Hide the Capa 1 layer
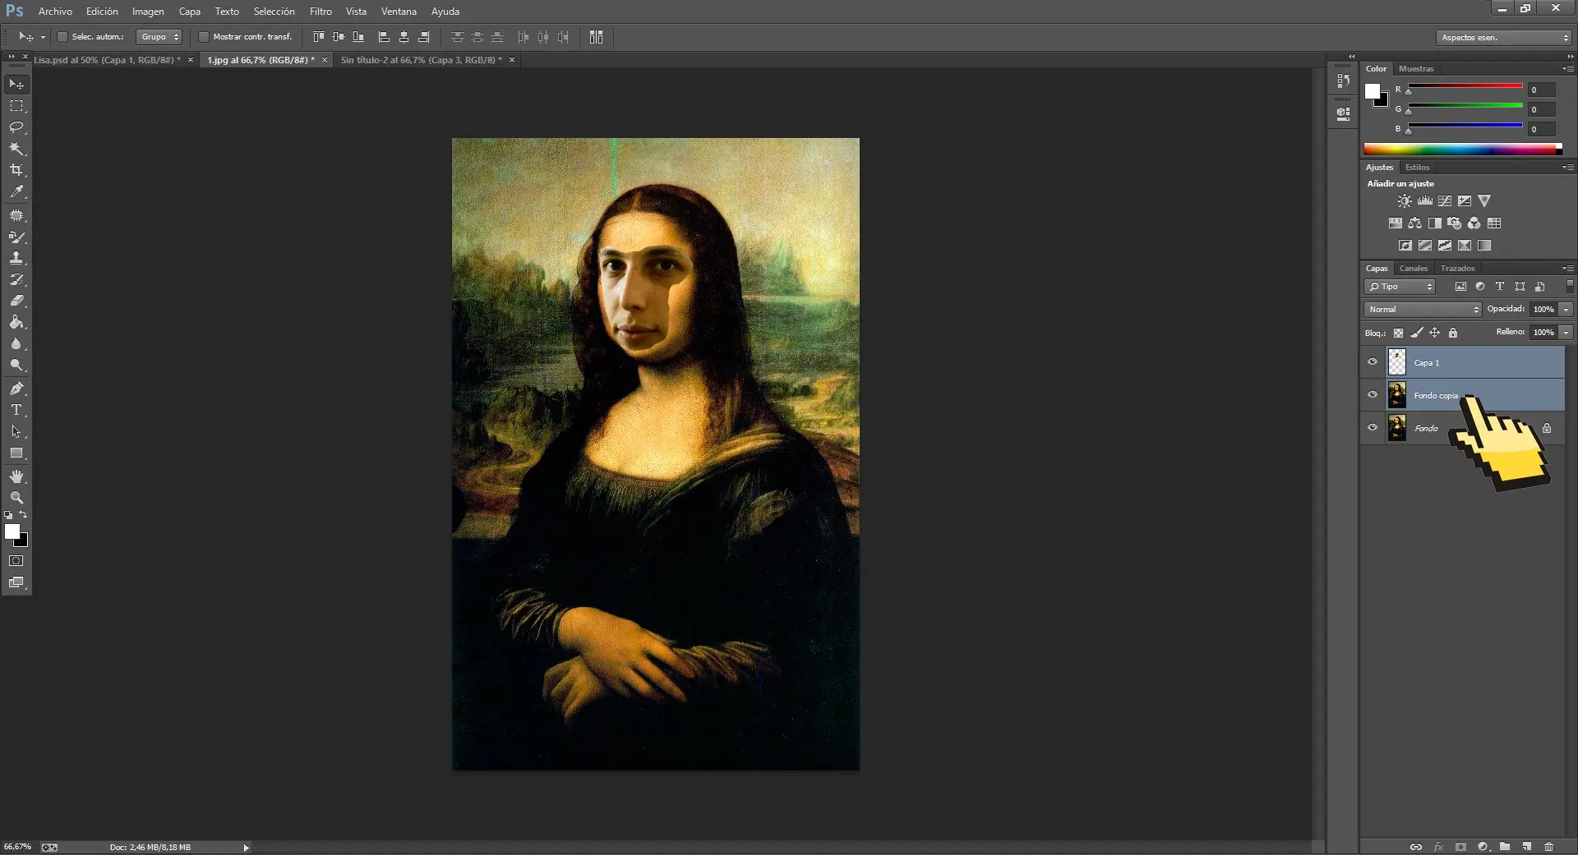Screen dimensions: 1578x855 1372,362
